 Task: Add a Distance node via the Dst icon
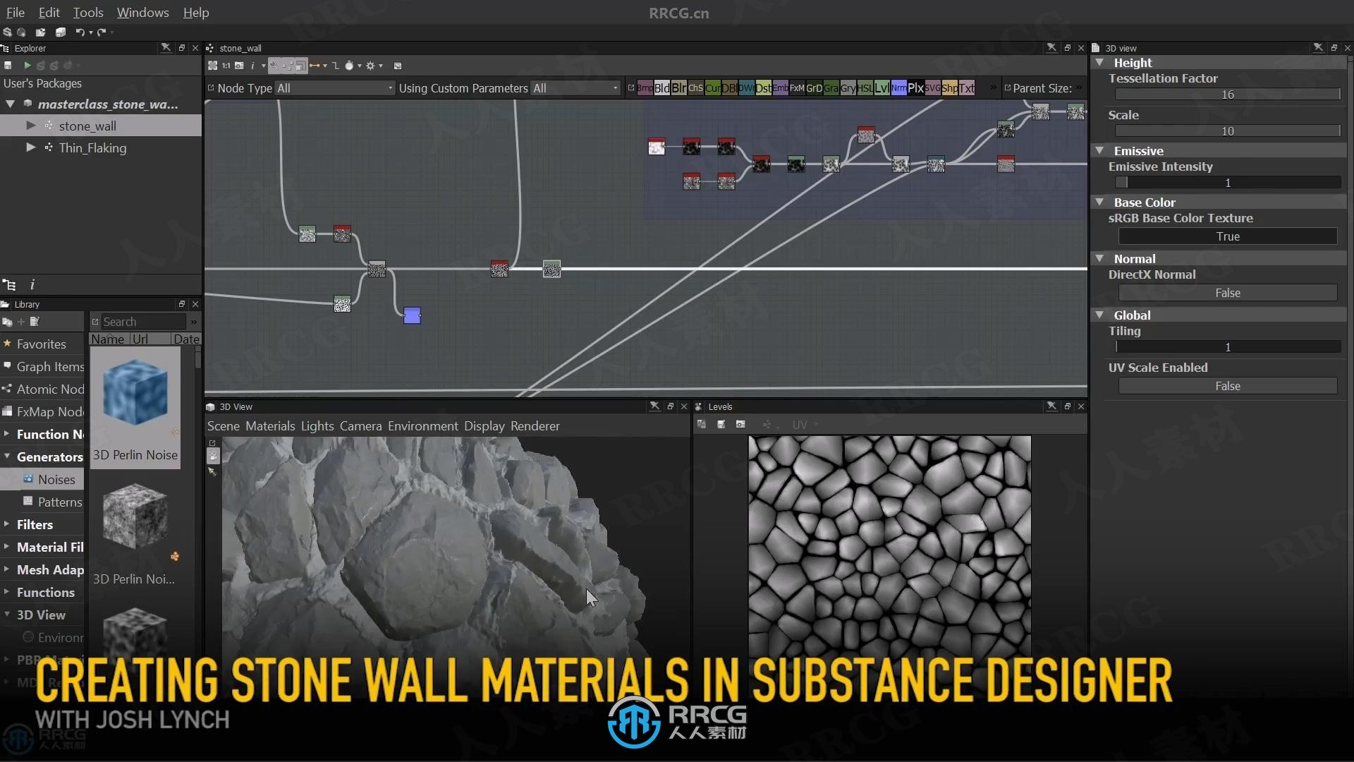763,88
